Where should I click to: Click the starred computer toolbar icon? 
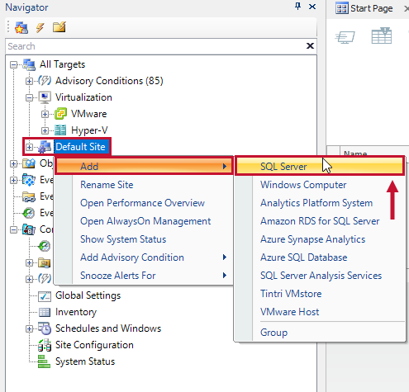coord(21,27)
